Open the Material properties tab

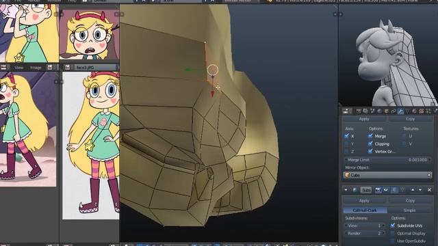tap(414, 111)
